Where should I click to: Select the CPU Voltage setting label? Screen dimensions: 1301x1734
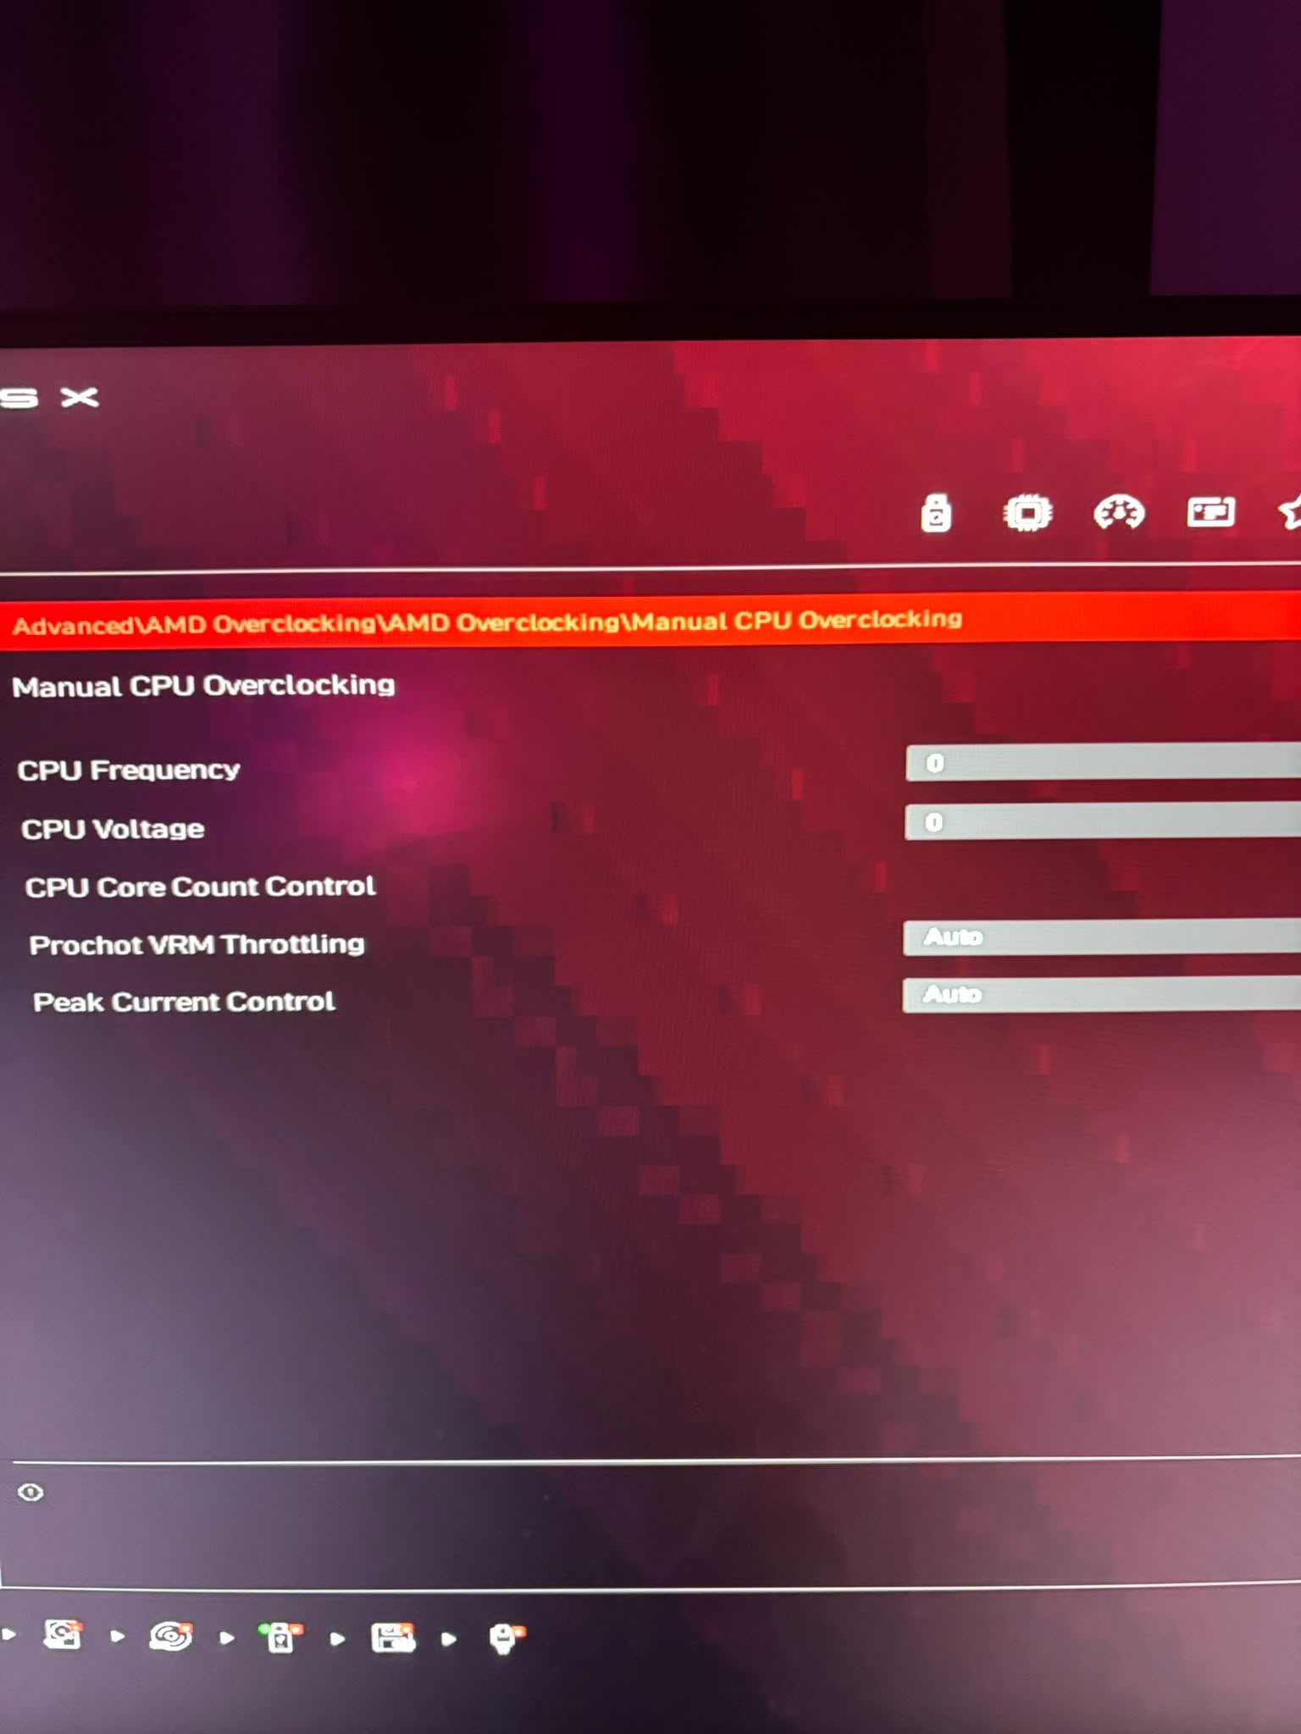(x=113, y=829)
